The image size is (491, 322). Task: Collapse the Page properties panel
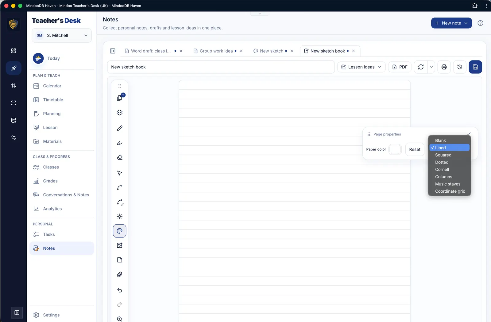pyautogui.click(x=470, y=134)
